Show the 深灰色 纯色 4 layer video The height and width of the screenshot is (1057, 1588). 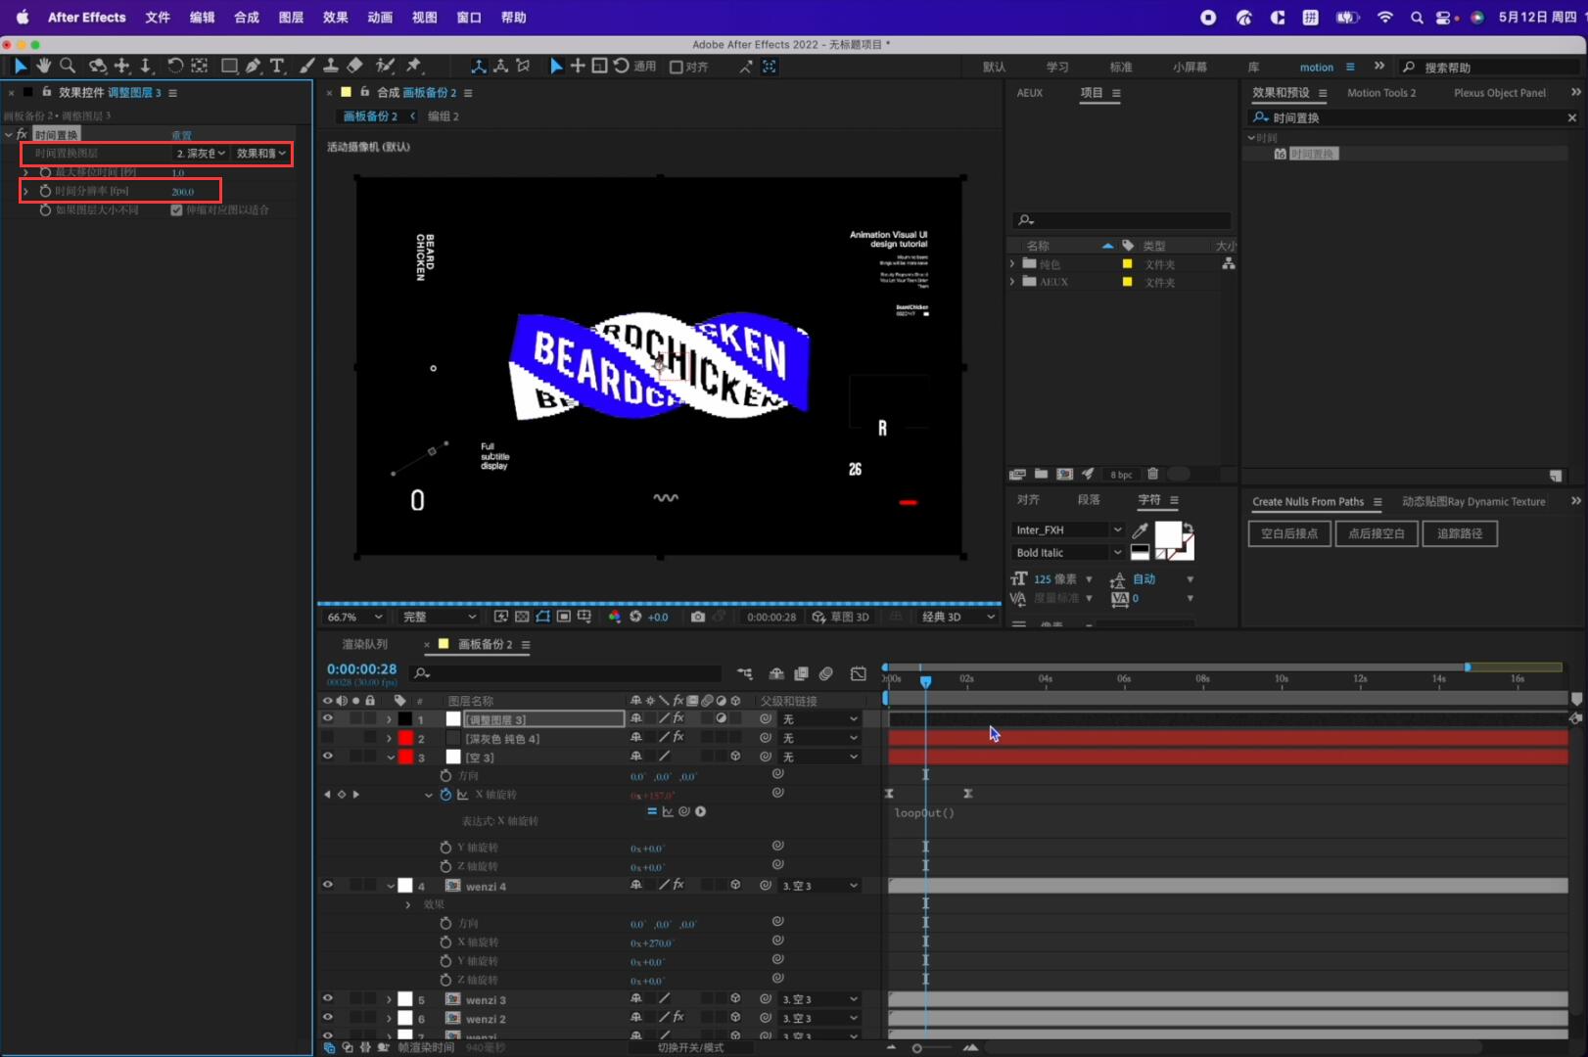click(x=328, y=738)
